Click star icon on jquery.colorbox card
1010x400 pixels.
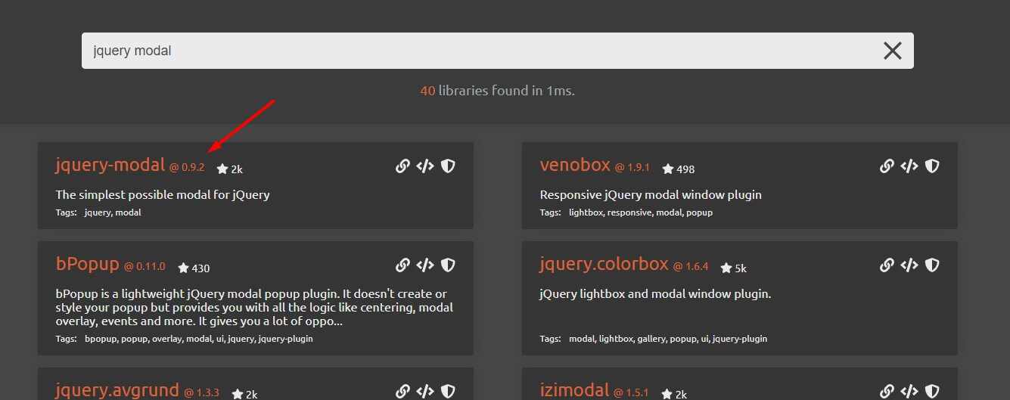[726, 268]
